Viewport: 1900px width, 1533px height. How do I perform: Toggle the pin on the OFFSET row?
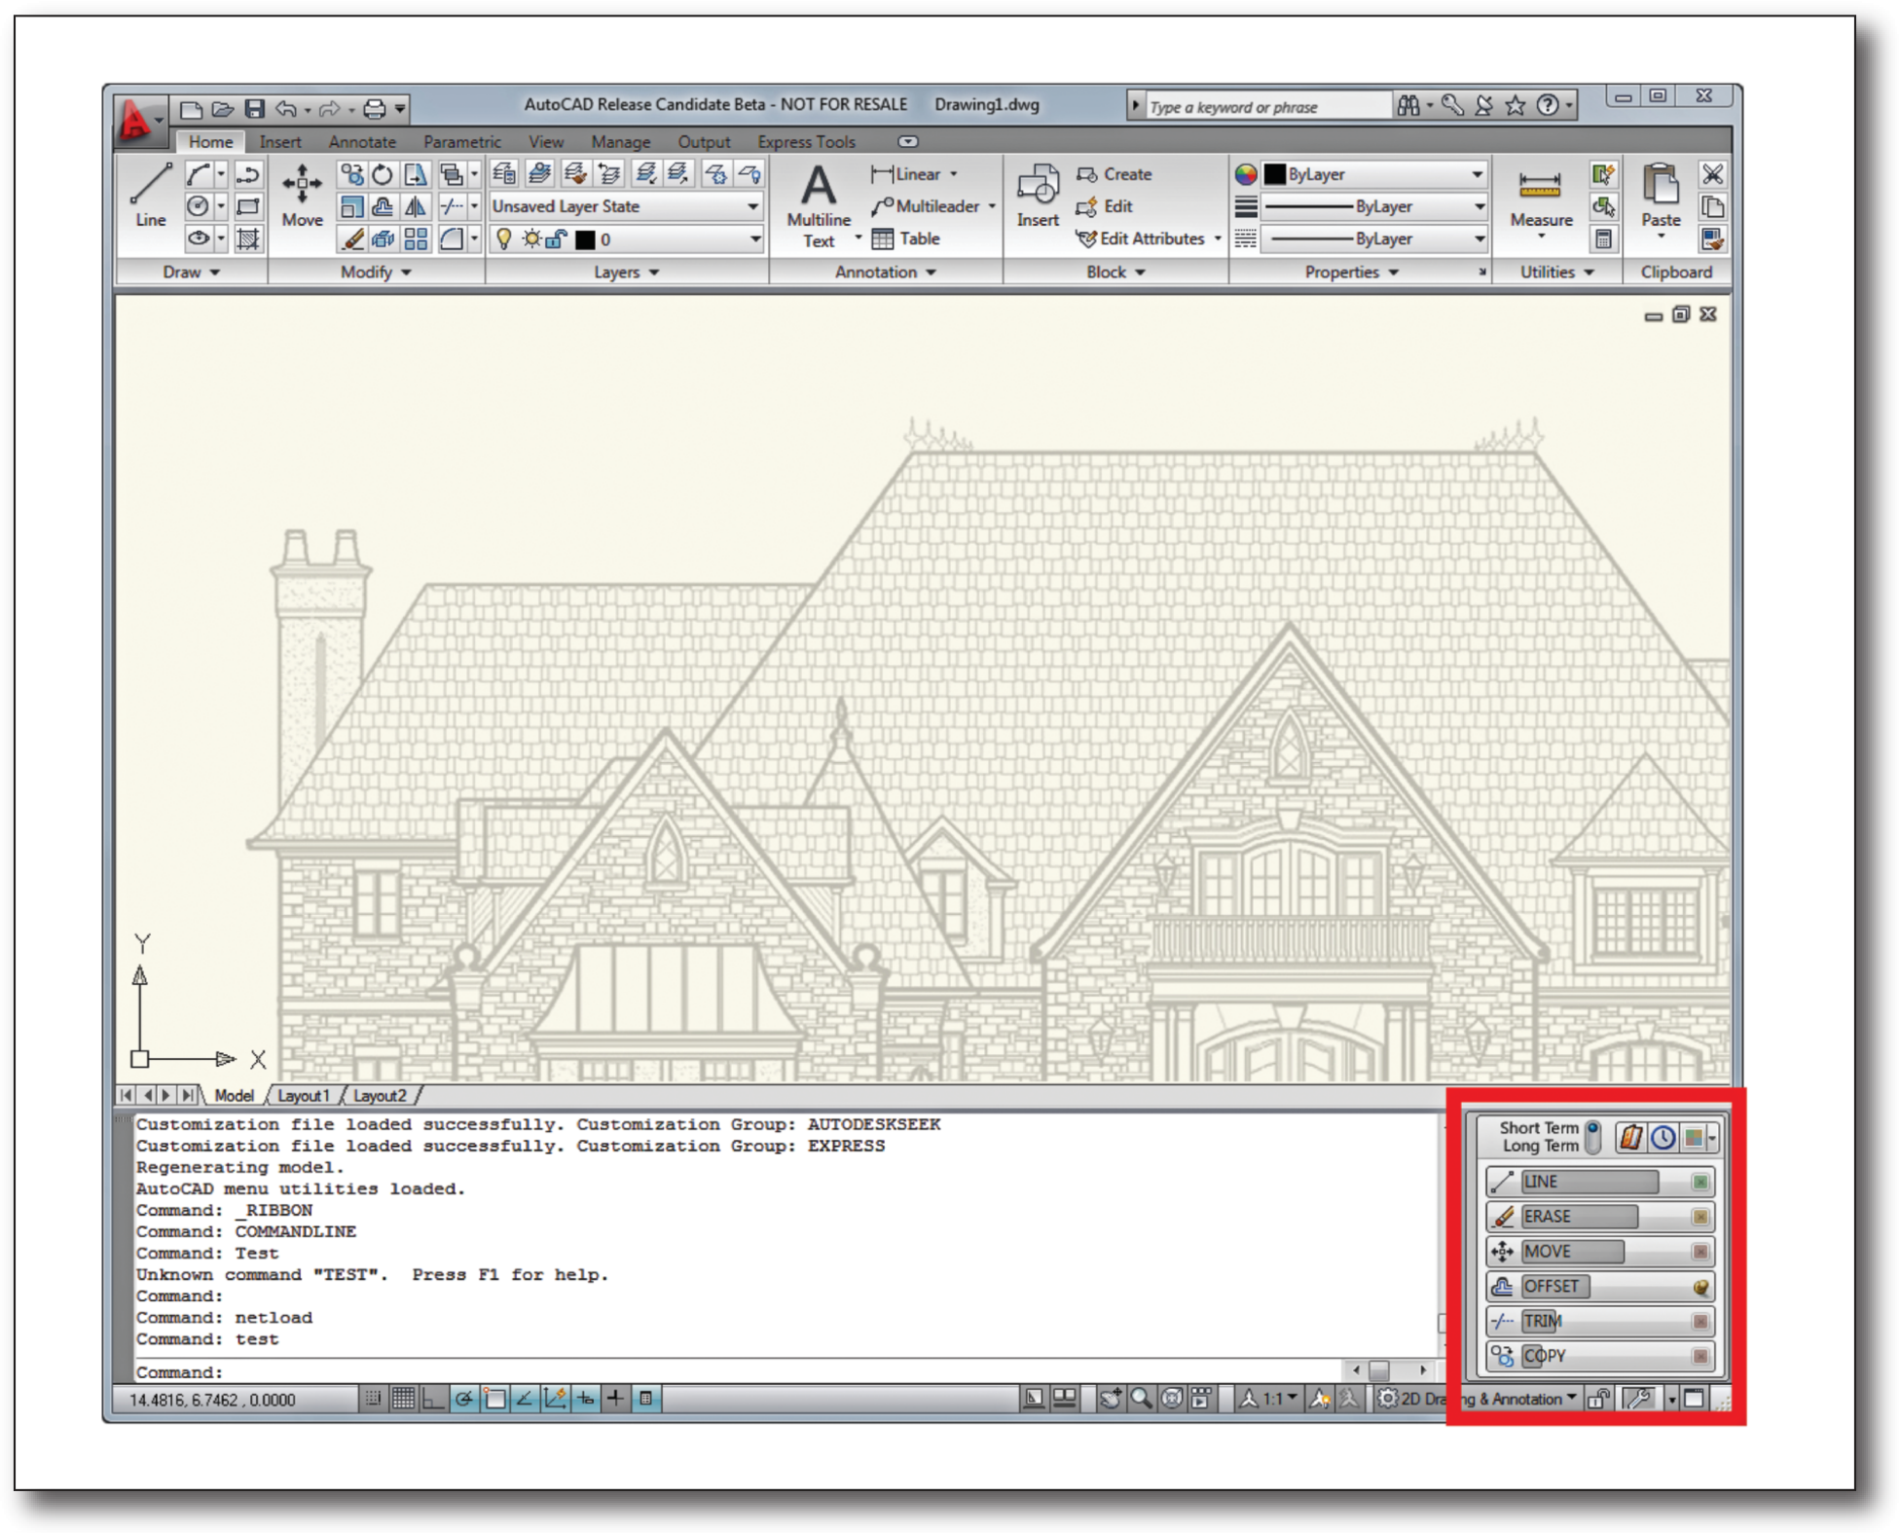1700,1287
